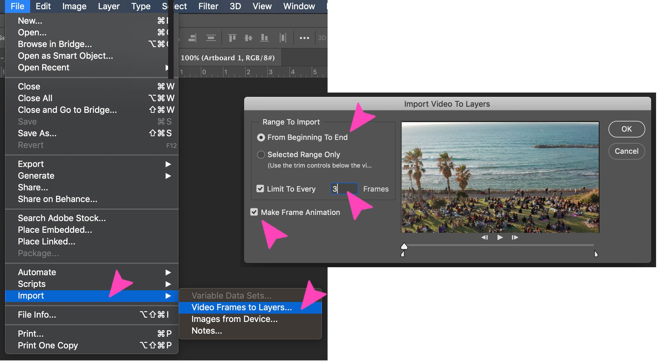This screenshot has width=665, height=361.
Task: Disable Make Frame Animation
Action: pyautogui.click(x=254, y=212)
